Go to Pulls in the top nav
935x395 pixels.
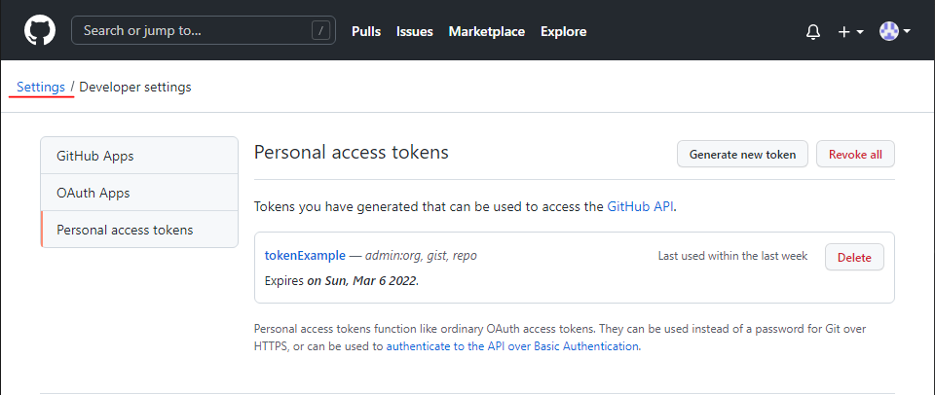(366, 31)
